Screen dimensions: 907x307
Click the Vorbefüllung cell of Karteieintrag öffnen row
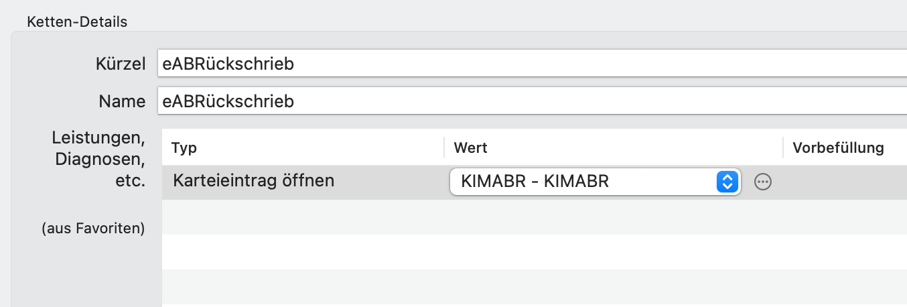[845, 182]
